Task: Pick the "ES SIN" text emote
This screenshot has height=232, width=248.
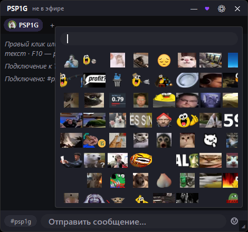Action: (x=141, y=120)
